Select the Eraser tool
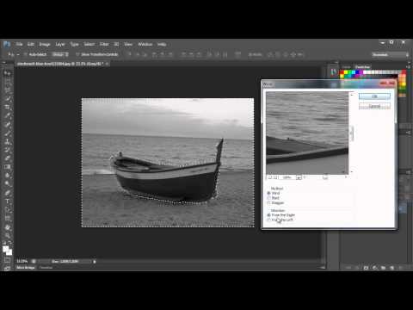Image resolution: width=413 pixels, height=310 pixels. (x=8, y=158)
